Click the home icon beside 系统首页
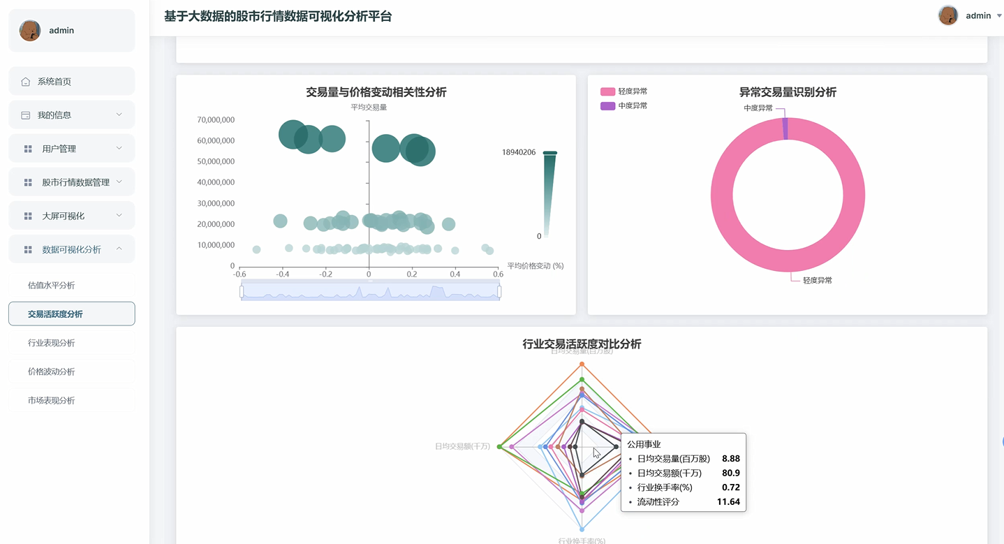 pos(26,82)
